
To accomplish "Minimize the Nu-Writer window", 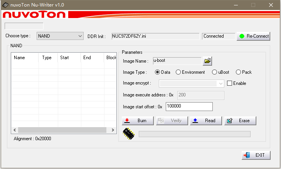I will click(236, 5).
